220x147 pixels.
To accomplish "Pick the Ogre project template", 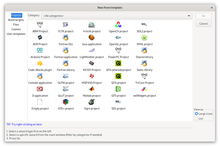I will point(92,102).
